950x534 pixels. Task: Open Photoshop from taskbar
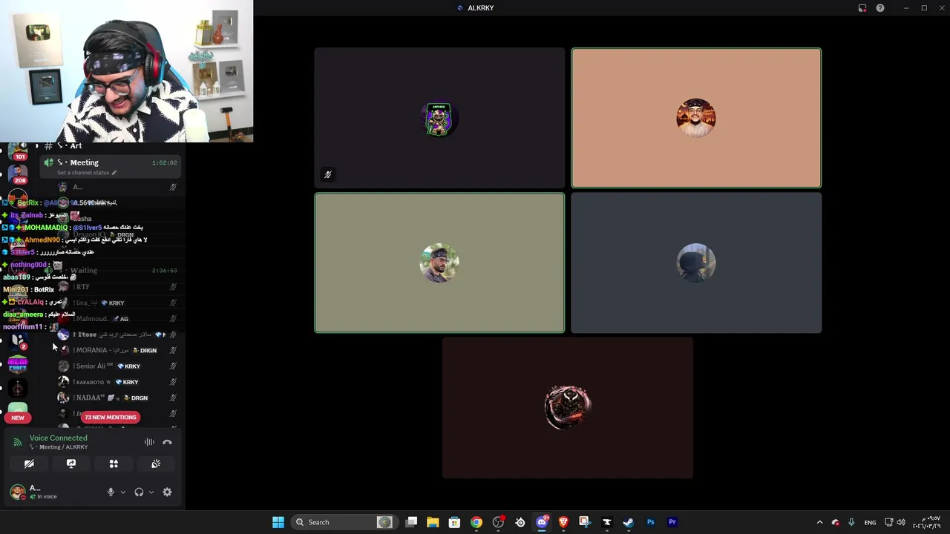tap(651, 522)
